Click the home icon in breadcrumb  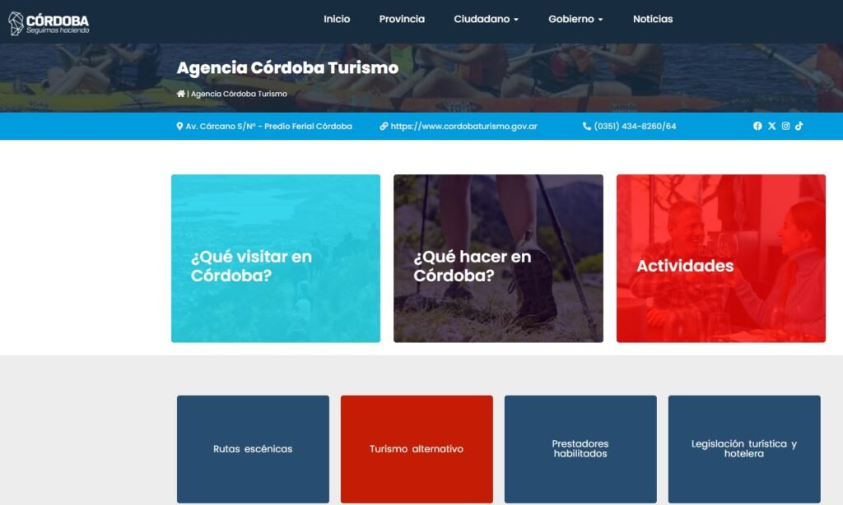[180, 94]
